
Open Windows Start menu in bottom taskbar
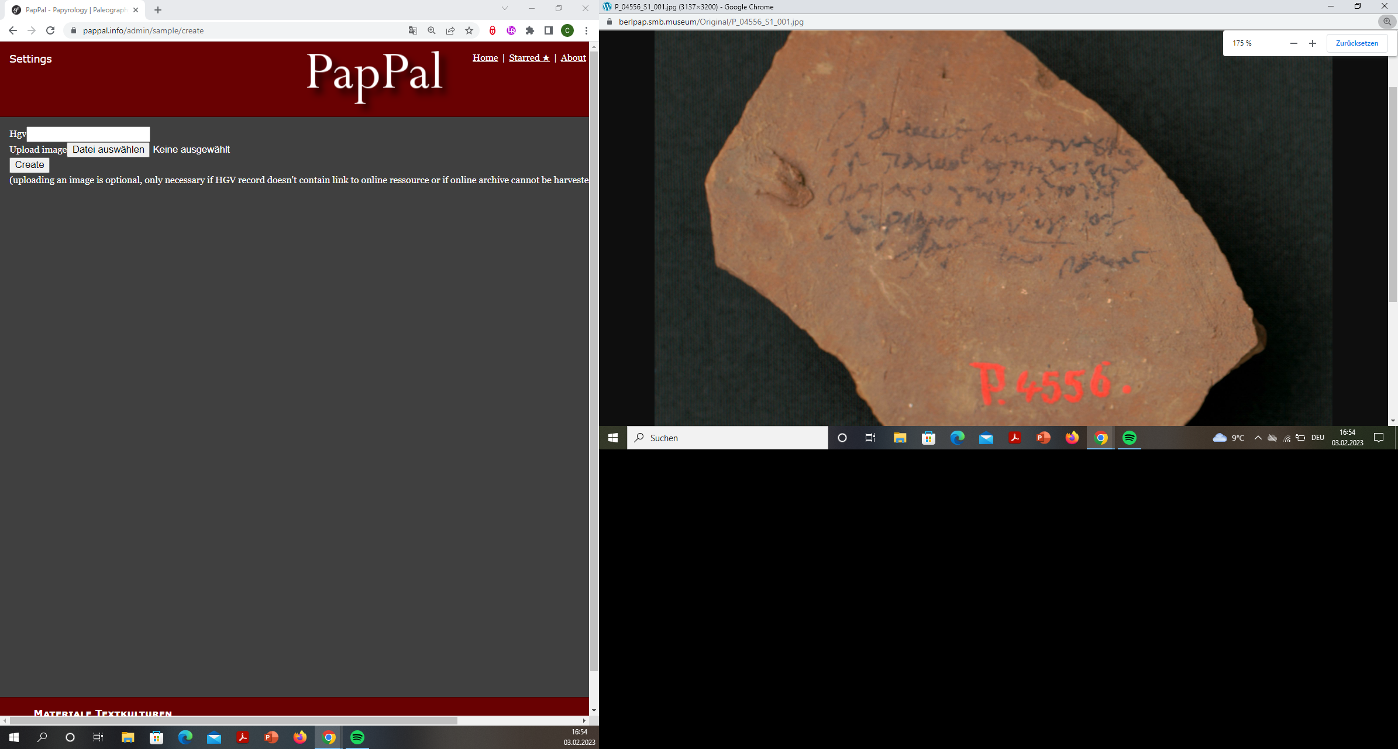14,737
